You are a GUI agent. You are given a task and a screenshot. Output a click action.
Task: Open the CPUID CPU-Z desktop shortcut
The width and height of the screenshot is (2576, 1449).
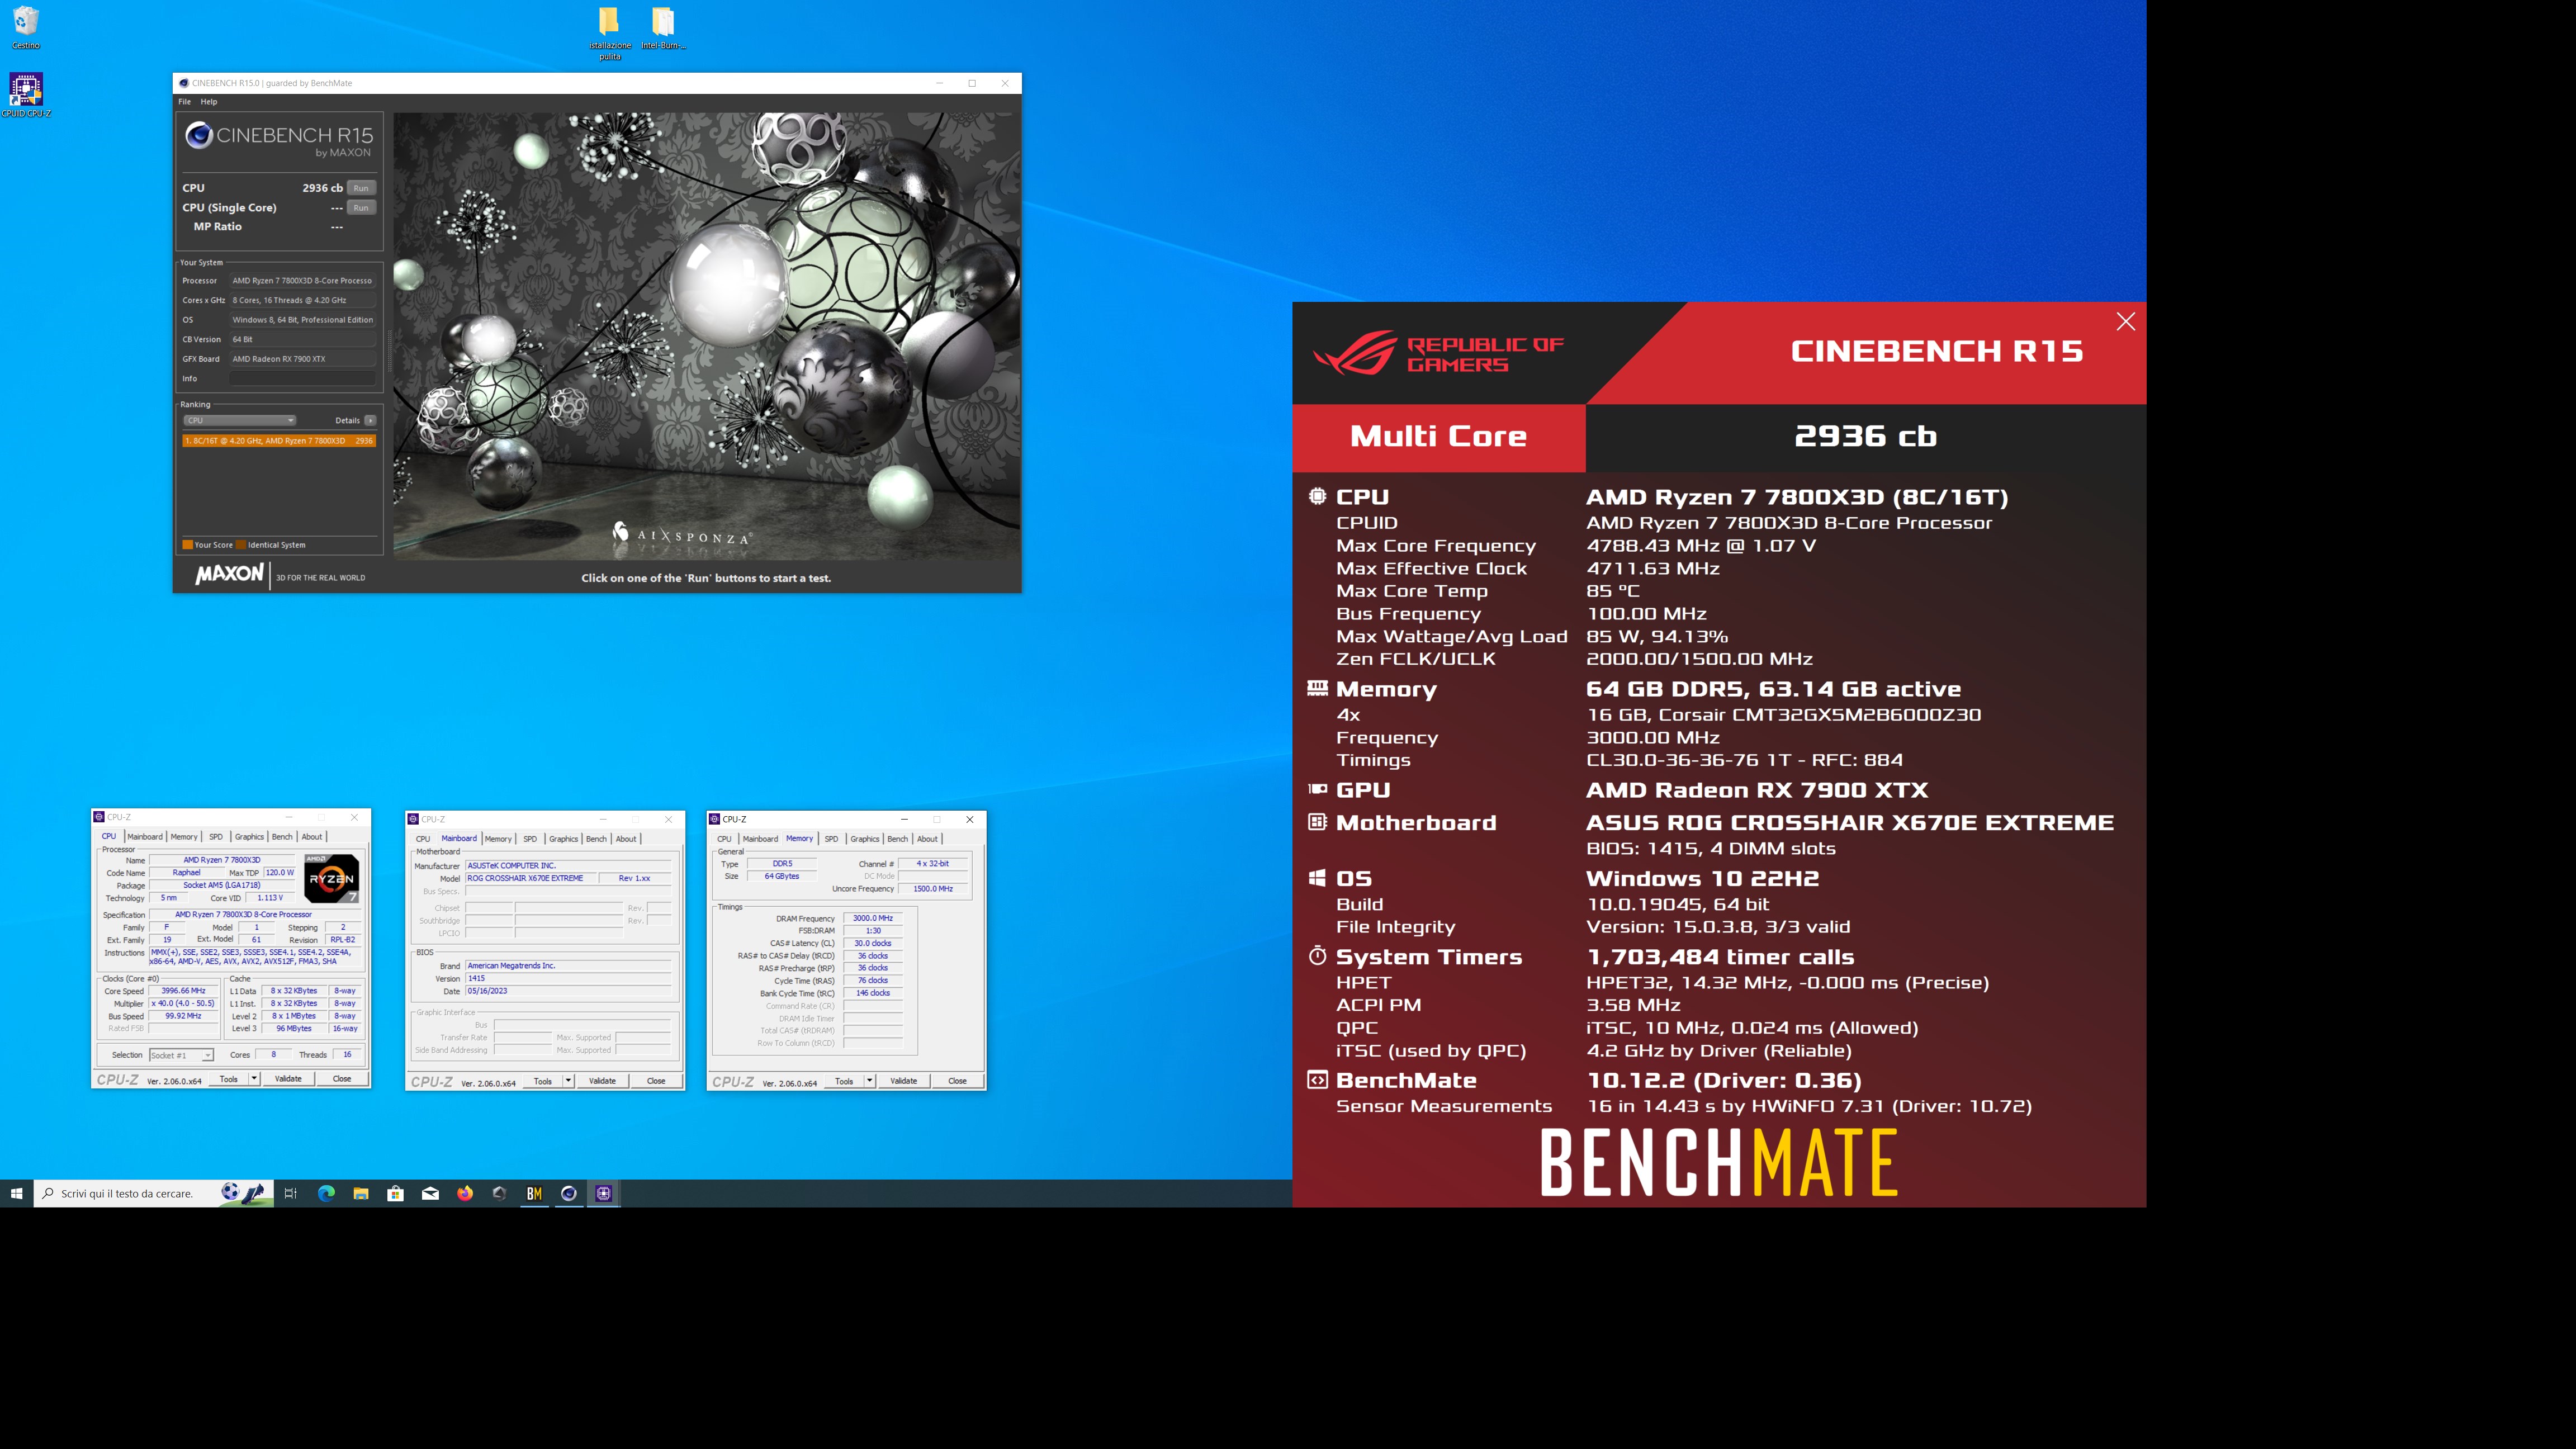26,95
